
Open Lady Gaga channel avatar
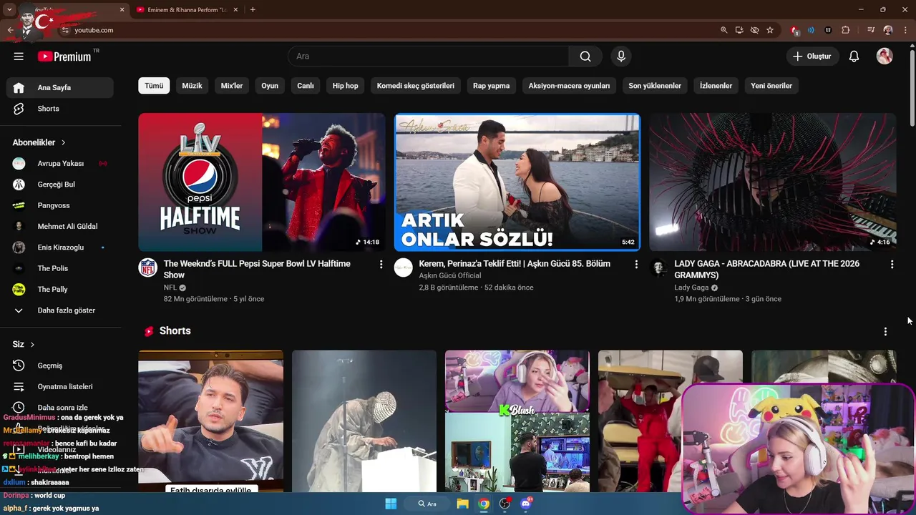pyautogui.click(x=658, y=268)
